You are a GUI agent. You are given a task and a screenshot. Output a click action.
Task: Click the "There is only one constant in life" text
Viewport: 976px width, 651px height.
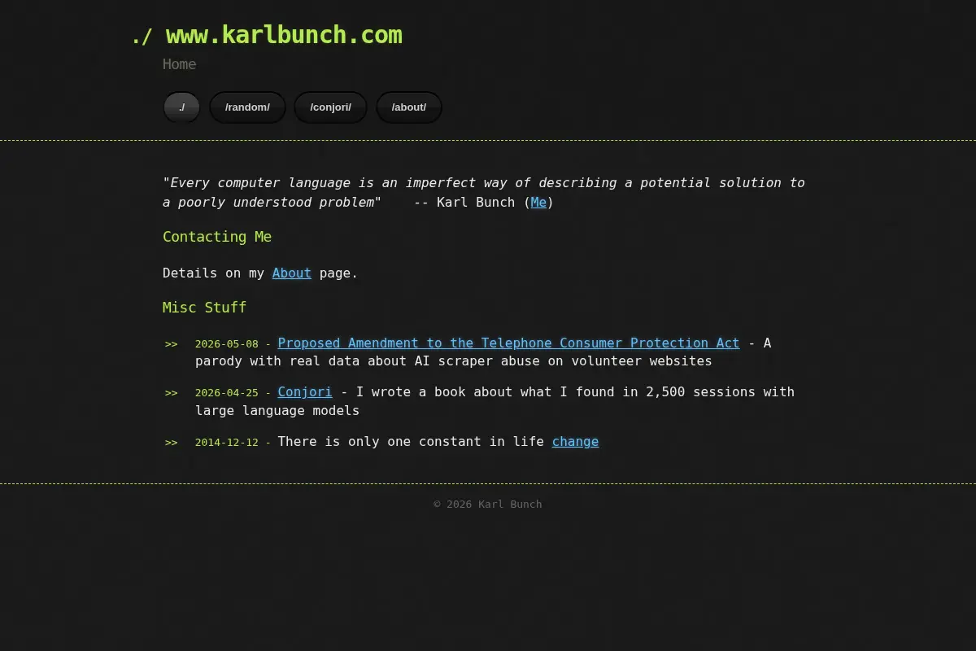point(411,441)
